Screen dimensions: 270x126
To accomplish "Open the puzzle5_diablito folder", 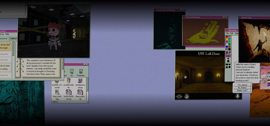I will click(x=69, y=83).
